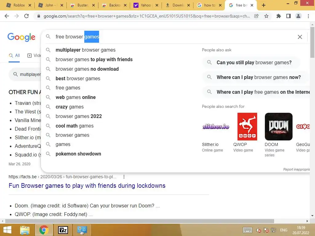Click the Chrome taskbar icon
Viewport: 315px width, 236px height.
(44, 230)
